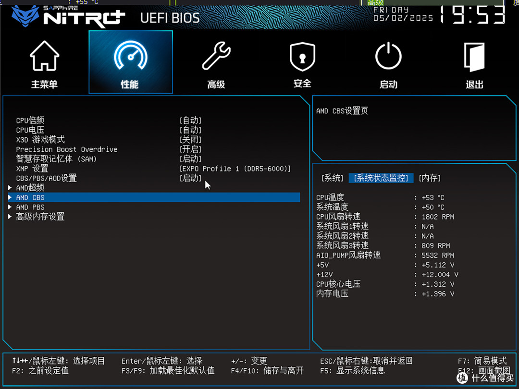The height and width of the screenshot is (389, 519).
Task: Select the CPU电压 setting label
Action: pyautogui.click(x=30, y=130)
